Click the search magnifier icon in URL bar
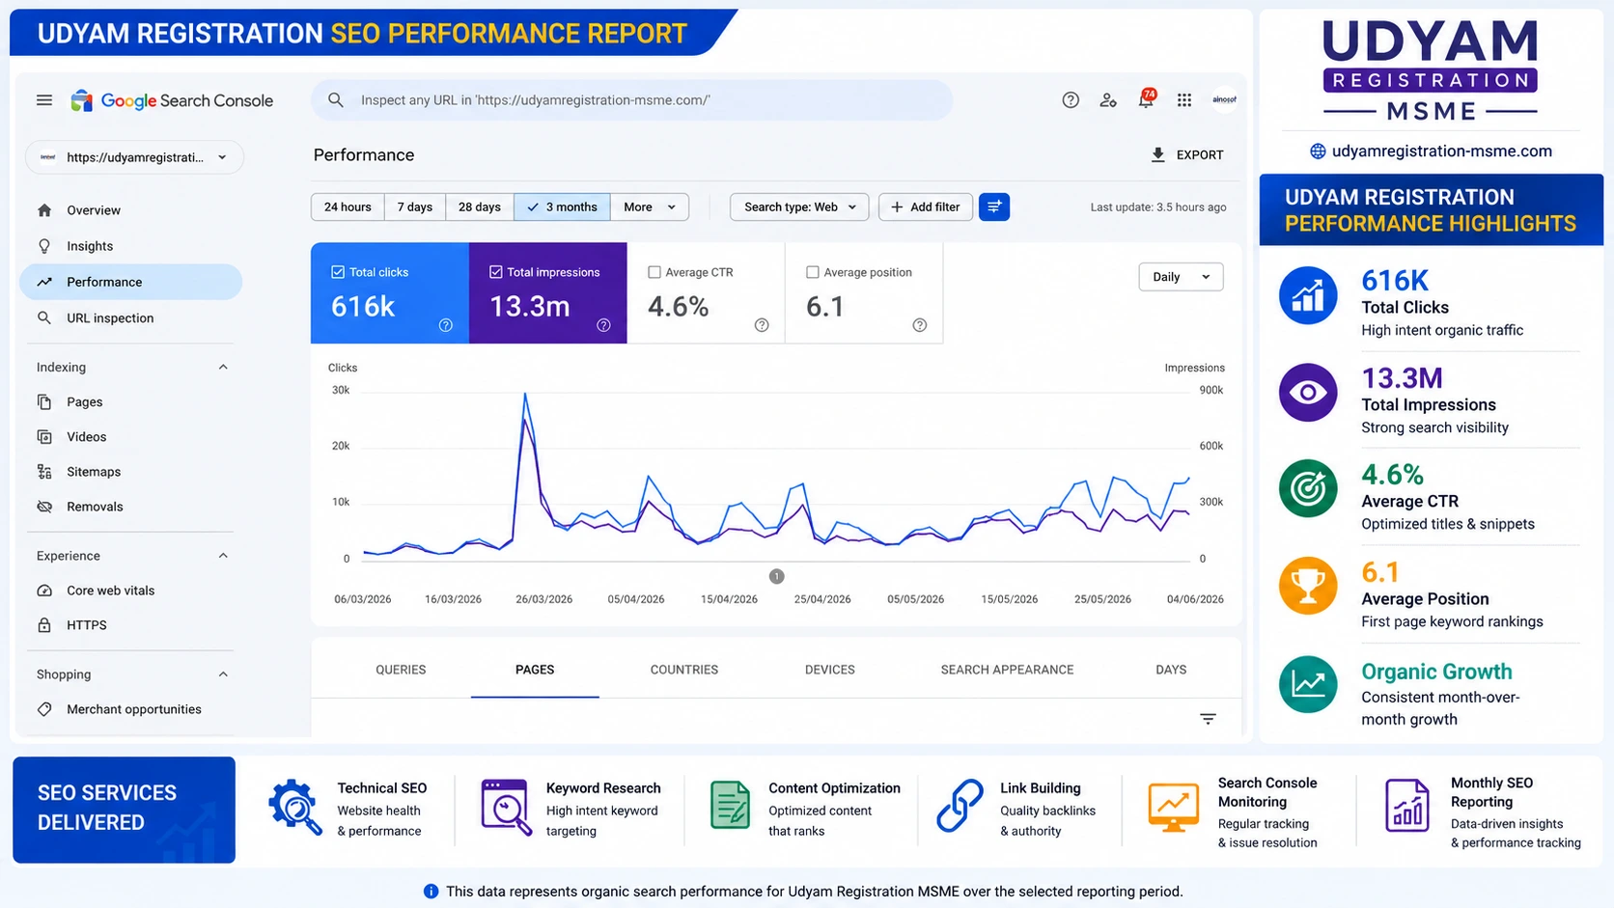The height and width of the screenshot is (908, 1614). pos(336,100)
